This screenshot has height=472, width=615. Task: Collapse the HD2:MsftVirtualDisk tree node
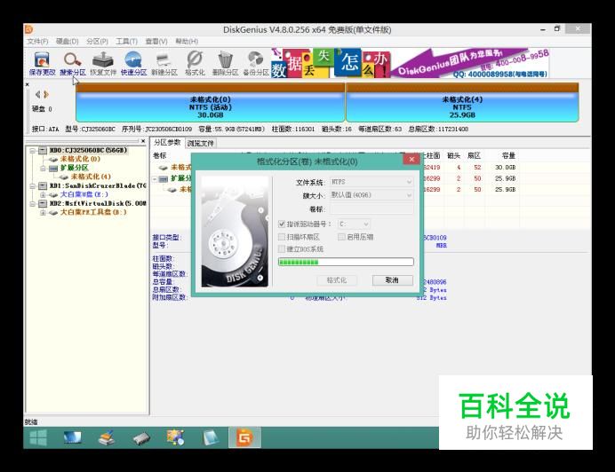33,204
